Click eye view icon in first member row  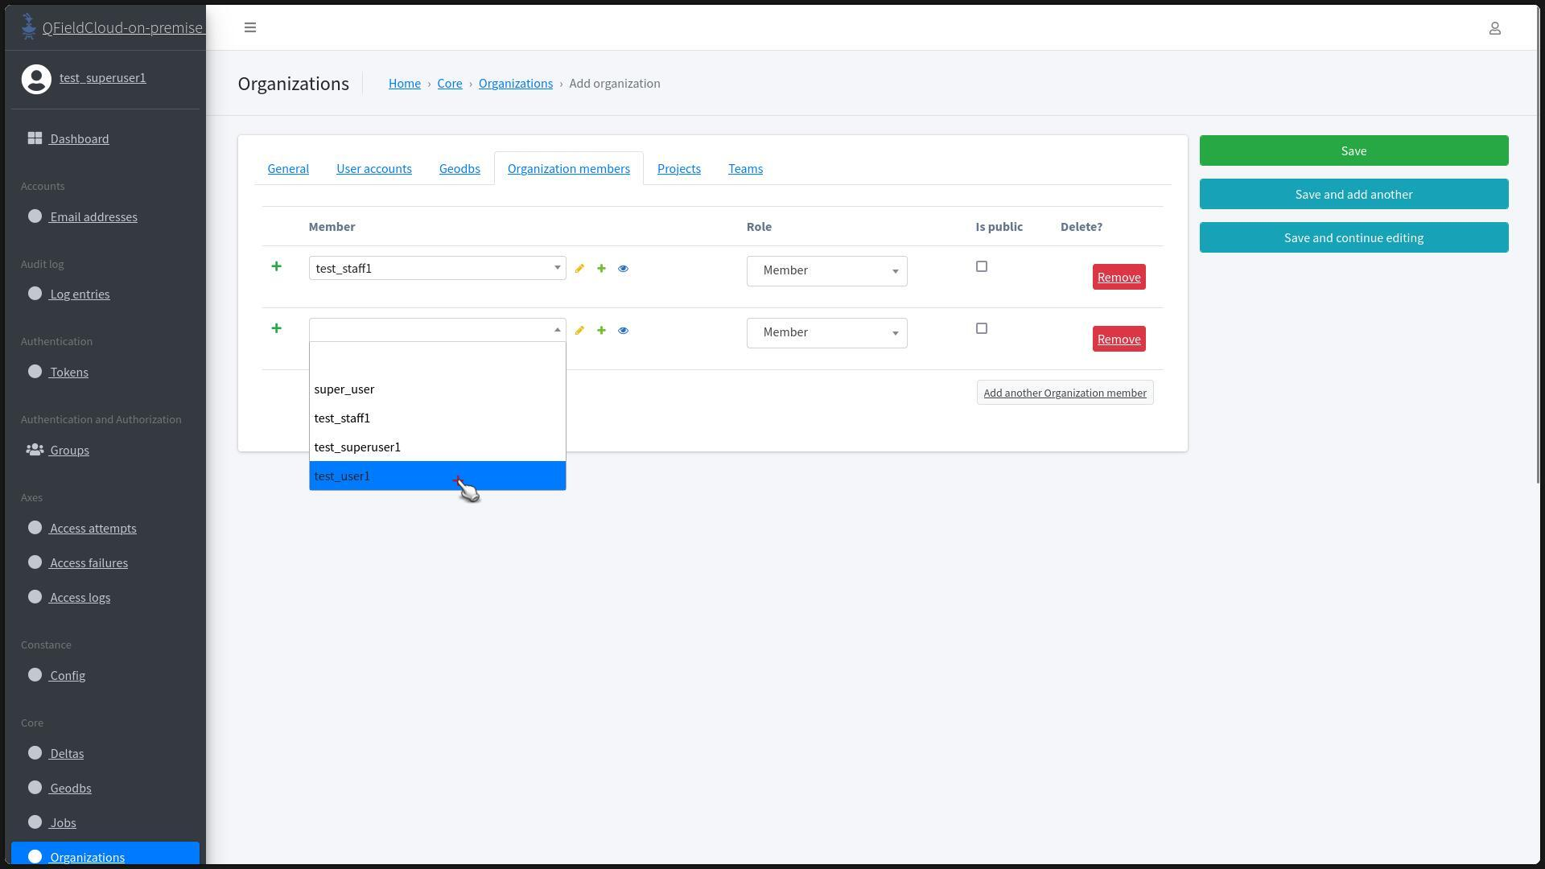point(623,269)
